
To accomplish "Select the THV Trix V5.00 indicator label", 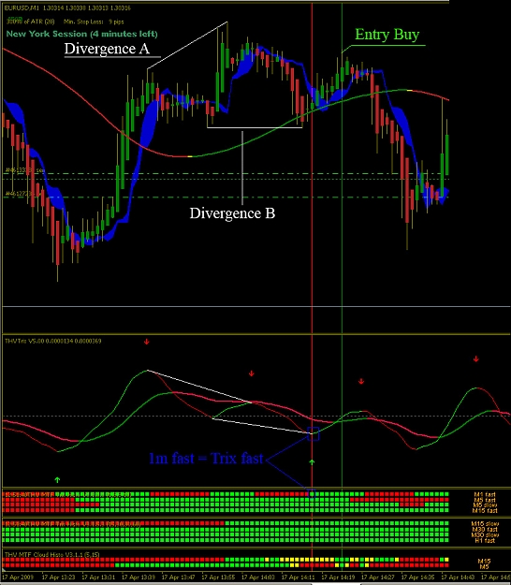I will [52, 341].
